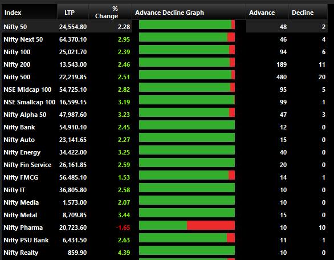The image size is (334, 260).
Task: Select Nifty Metal's LTP value 8,709.85
Action: pyautogui.click(x=75, y=215)
